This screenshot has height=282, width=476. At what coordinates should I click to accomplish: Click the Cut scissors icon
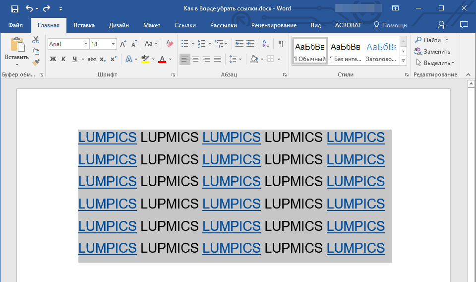[x=36, y=40]
